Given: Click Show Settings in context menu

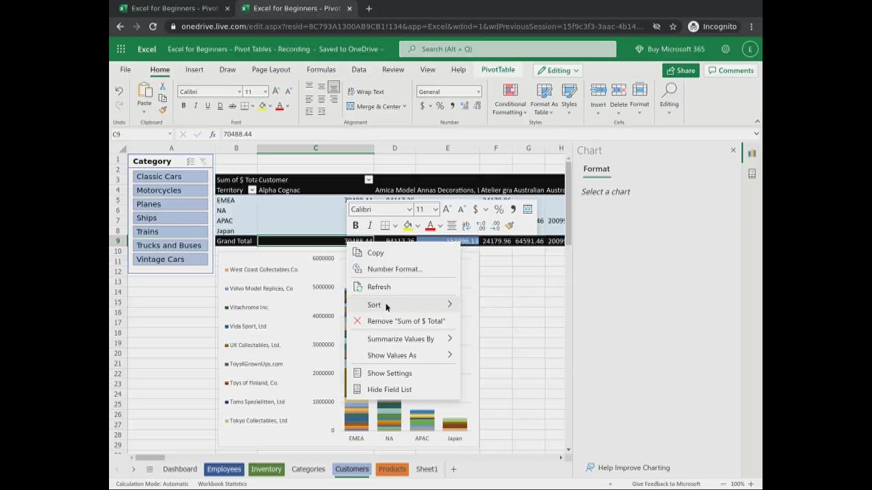Looking at the screenshot, I should (403, 373).
